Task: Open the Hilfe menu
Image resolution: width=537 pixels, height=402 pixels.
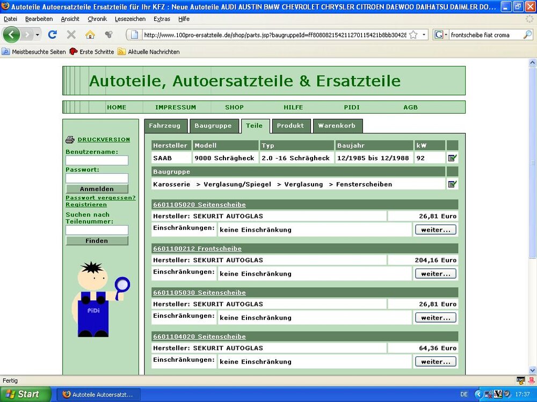Action: [184, 19]
